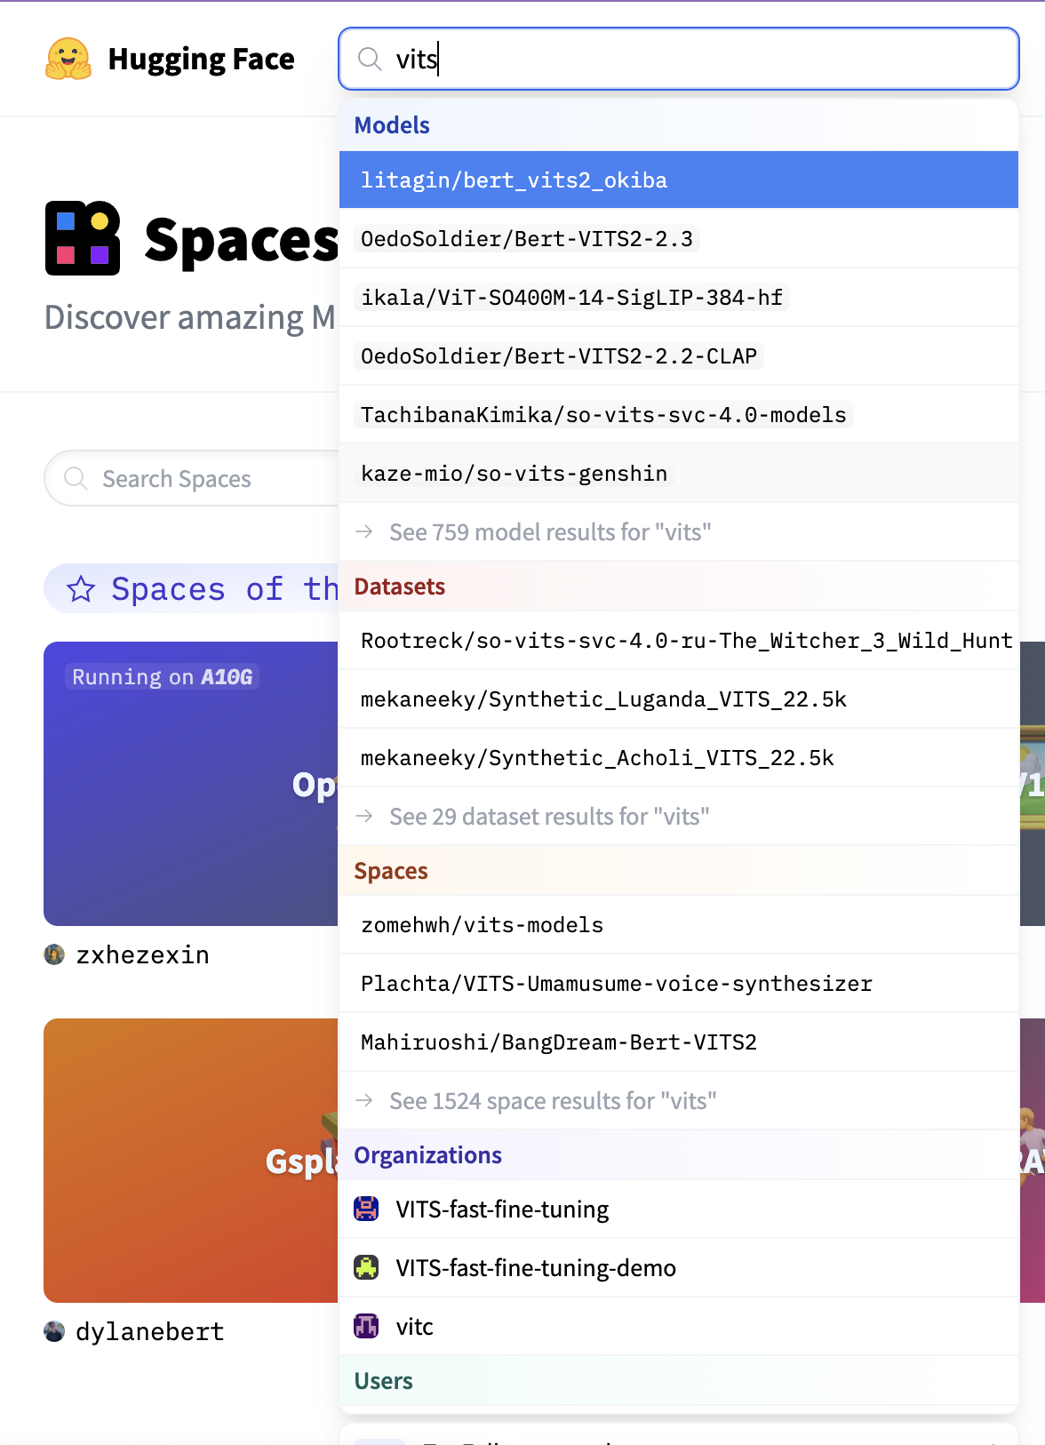Click arrow icon beside 1524 space results
Viewport: 1045px width, 1445px height.
pyautogui.click(x=364, y=1100)
